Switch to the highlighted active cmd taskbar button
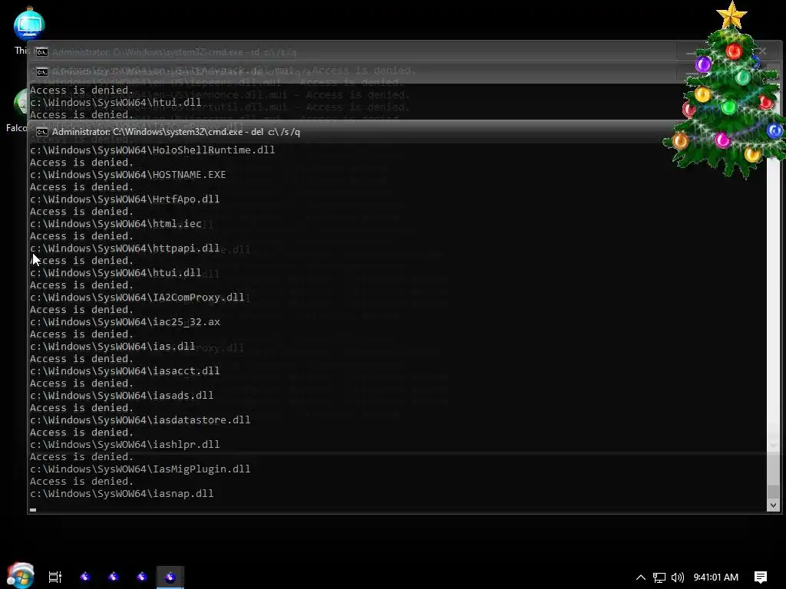 point(170,577)
